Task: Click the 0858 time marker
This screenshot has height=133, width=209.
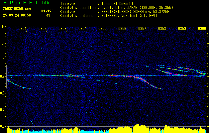Action: [162, 29]
